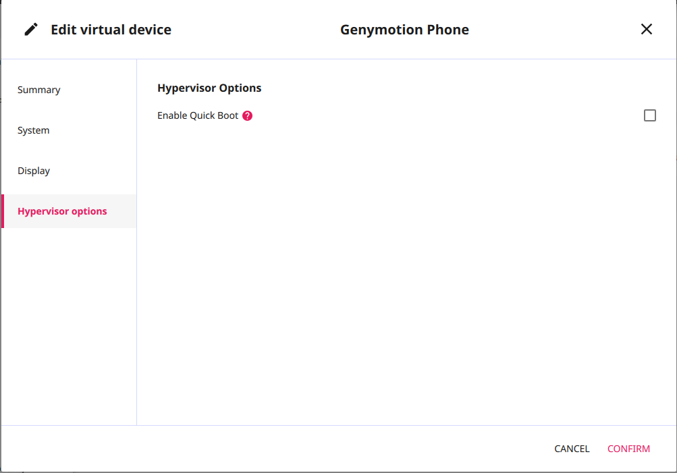Click blank header space between the titles

pos(256,30)
